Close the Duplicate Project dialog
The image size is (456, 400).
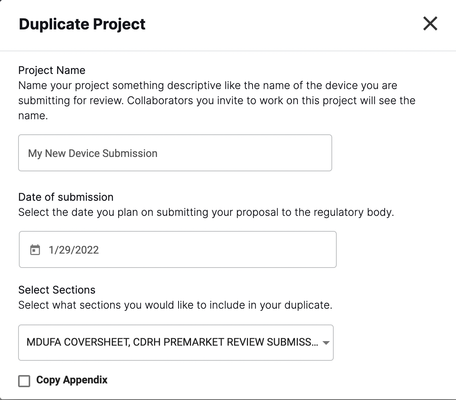(430, 24)
